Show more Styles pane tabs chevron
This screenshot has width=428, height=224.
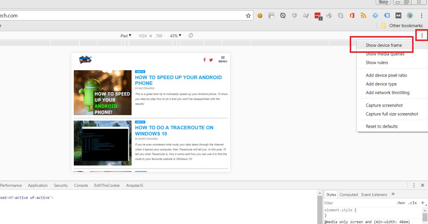(393, 194)
